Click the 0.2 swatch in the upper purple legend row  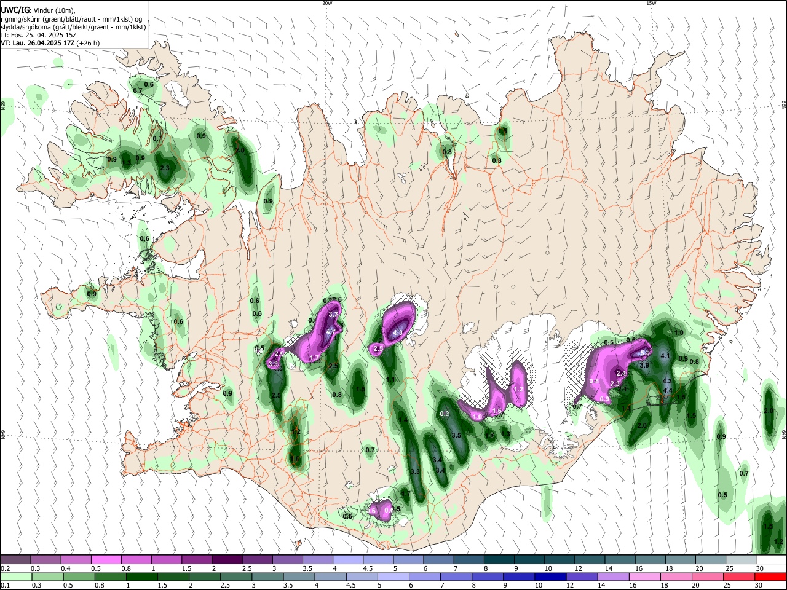click(x=16, y=559)
